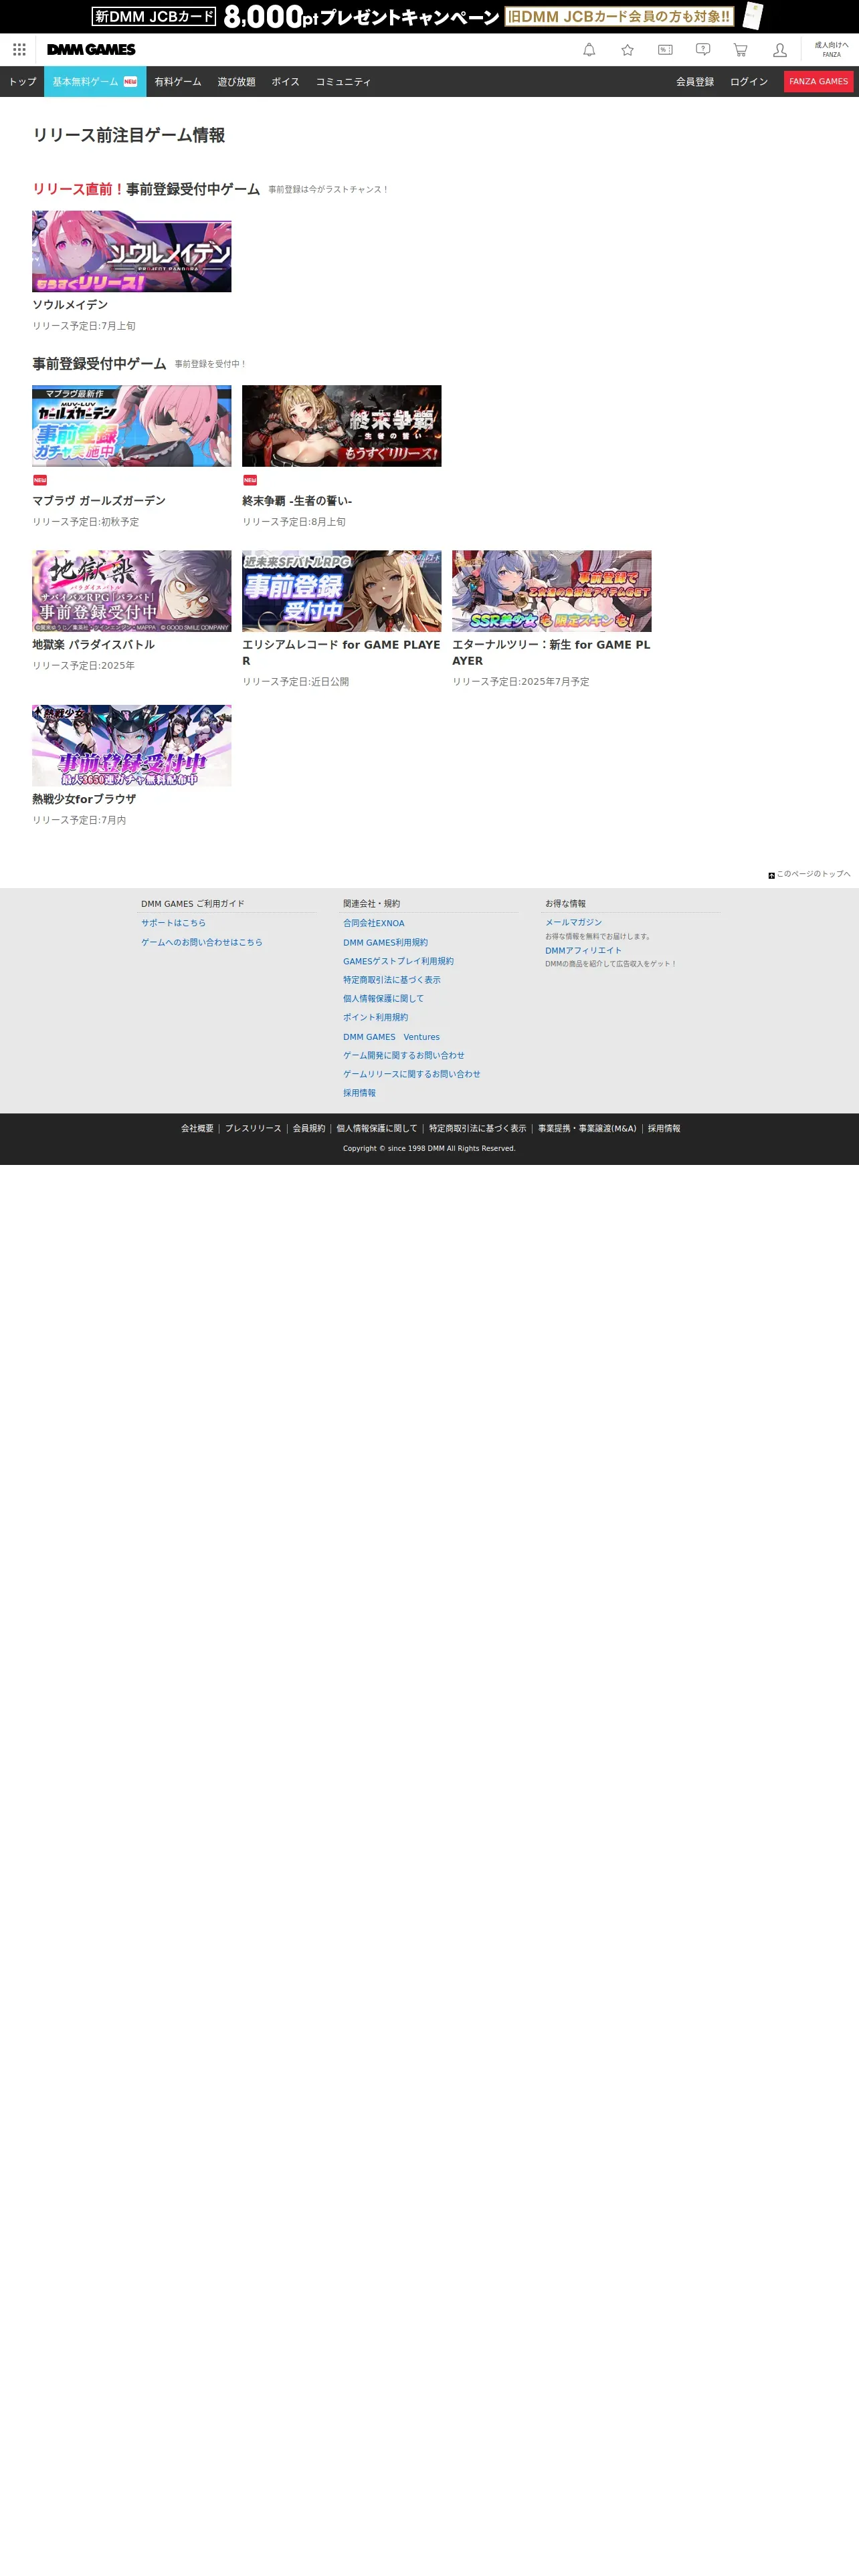Open DMM GAMES Ventures link
Image resolution: width=859 pixels, height=2576 pixels.
391,1037
